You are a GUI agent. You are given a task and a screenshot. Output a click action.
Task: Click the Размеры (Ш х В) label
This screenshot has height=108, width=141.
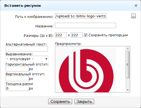click(39, 35)
